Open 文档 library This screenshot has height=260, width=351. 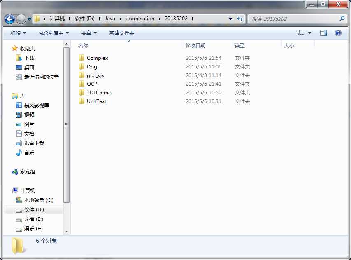tap(29, 134)
